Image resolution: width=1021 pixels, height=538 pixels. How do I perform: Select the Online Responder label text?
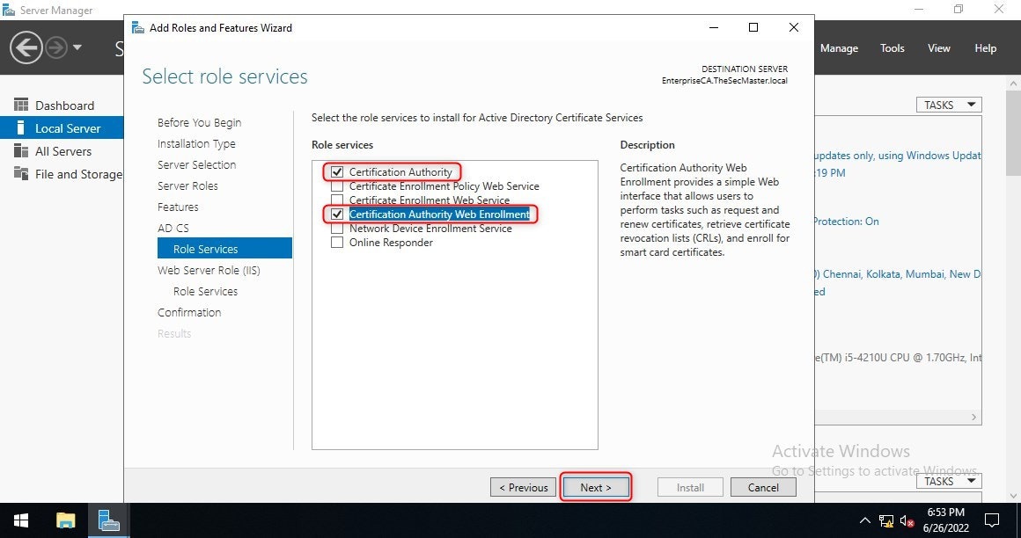click(x=391, y=242)
